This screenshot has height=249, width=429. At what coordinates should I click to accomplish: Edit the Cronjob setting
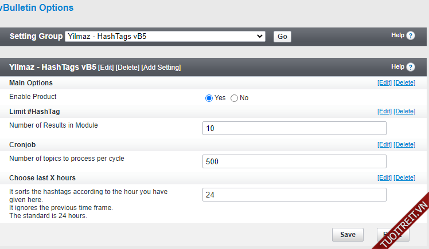coord(384,145)
